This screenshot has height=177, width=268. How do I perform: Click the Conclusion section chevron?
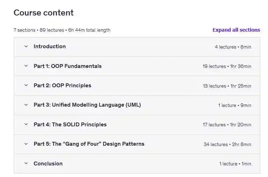(26, 163)
